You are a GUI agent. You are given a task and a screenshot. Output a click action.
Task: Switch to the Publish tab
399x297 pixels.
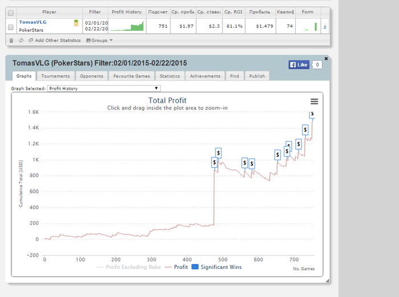[x=257, y=76]
